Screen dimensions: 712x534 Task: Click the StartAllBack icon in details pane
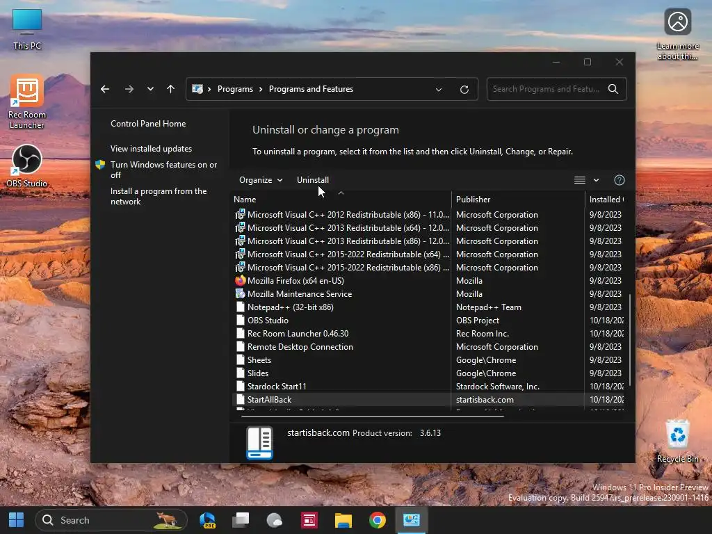(x=259, y=443)
